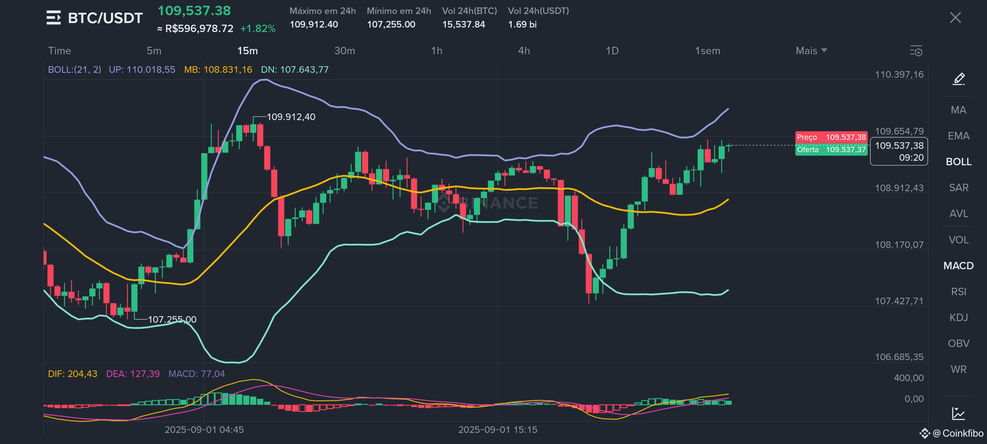Click the DN: 107.643,77 value

(295, 69)
